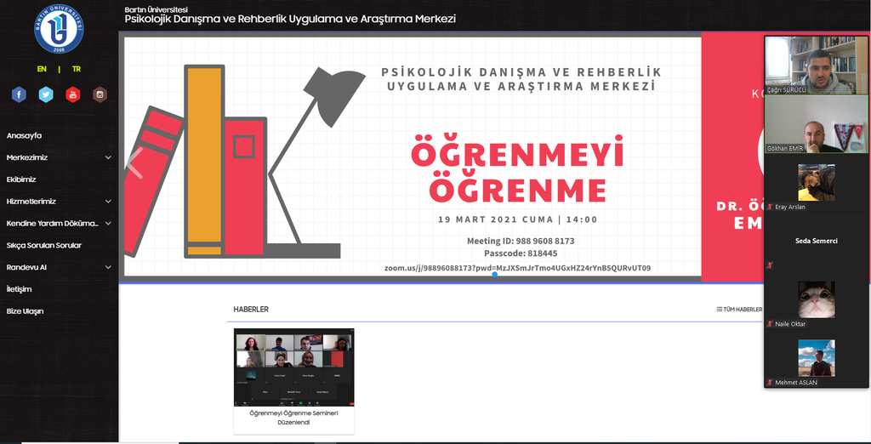Open the YouTube social icon
This screenshot has height=444, width=871.
pyautogui.click(x=72, y=94)
